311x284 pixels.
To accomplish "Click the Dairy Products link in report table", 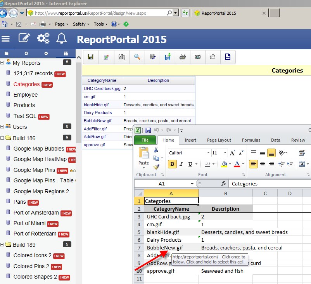I will click(x=98, y=113).
